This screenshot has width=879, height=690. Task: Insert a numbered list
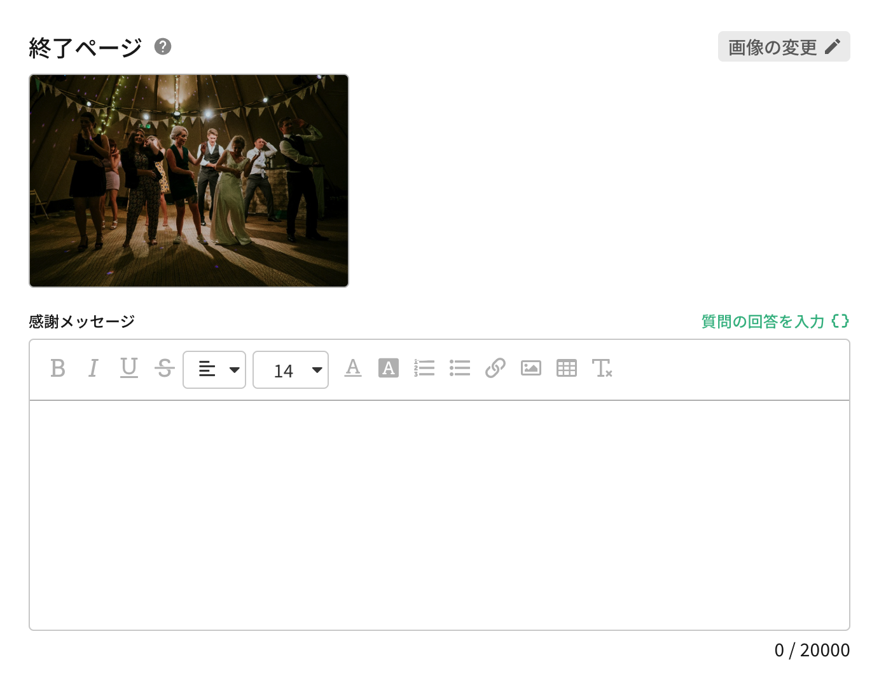[424, 369]
